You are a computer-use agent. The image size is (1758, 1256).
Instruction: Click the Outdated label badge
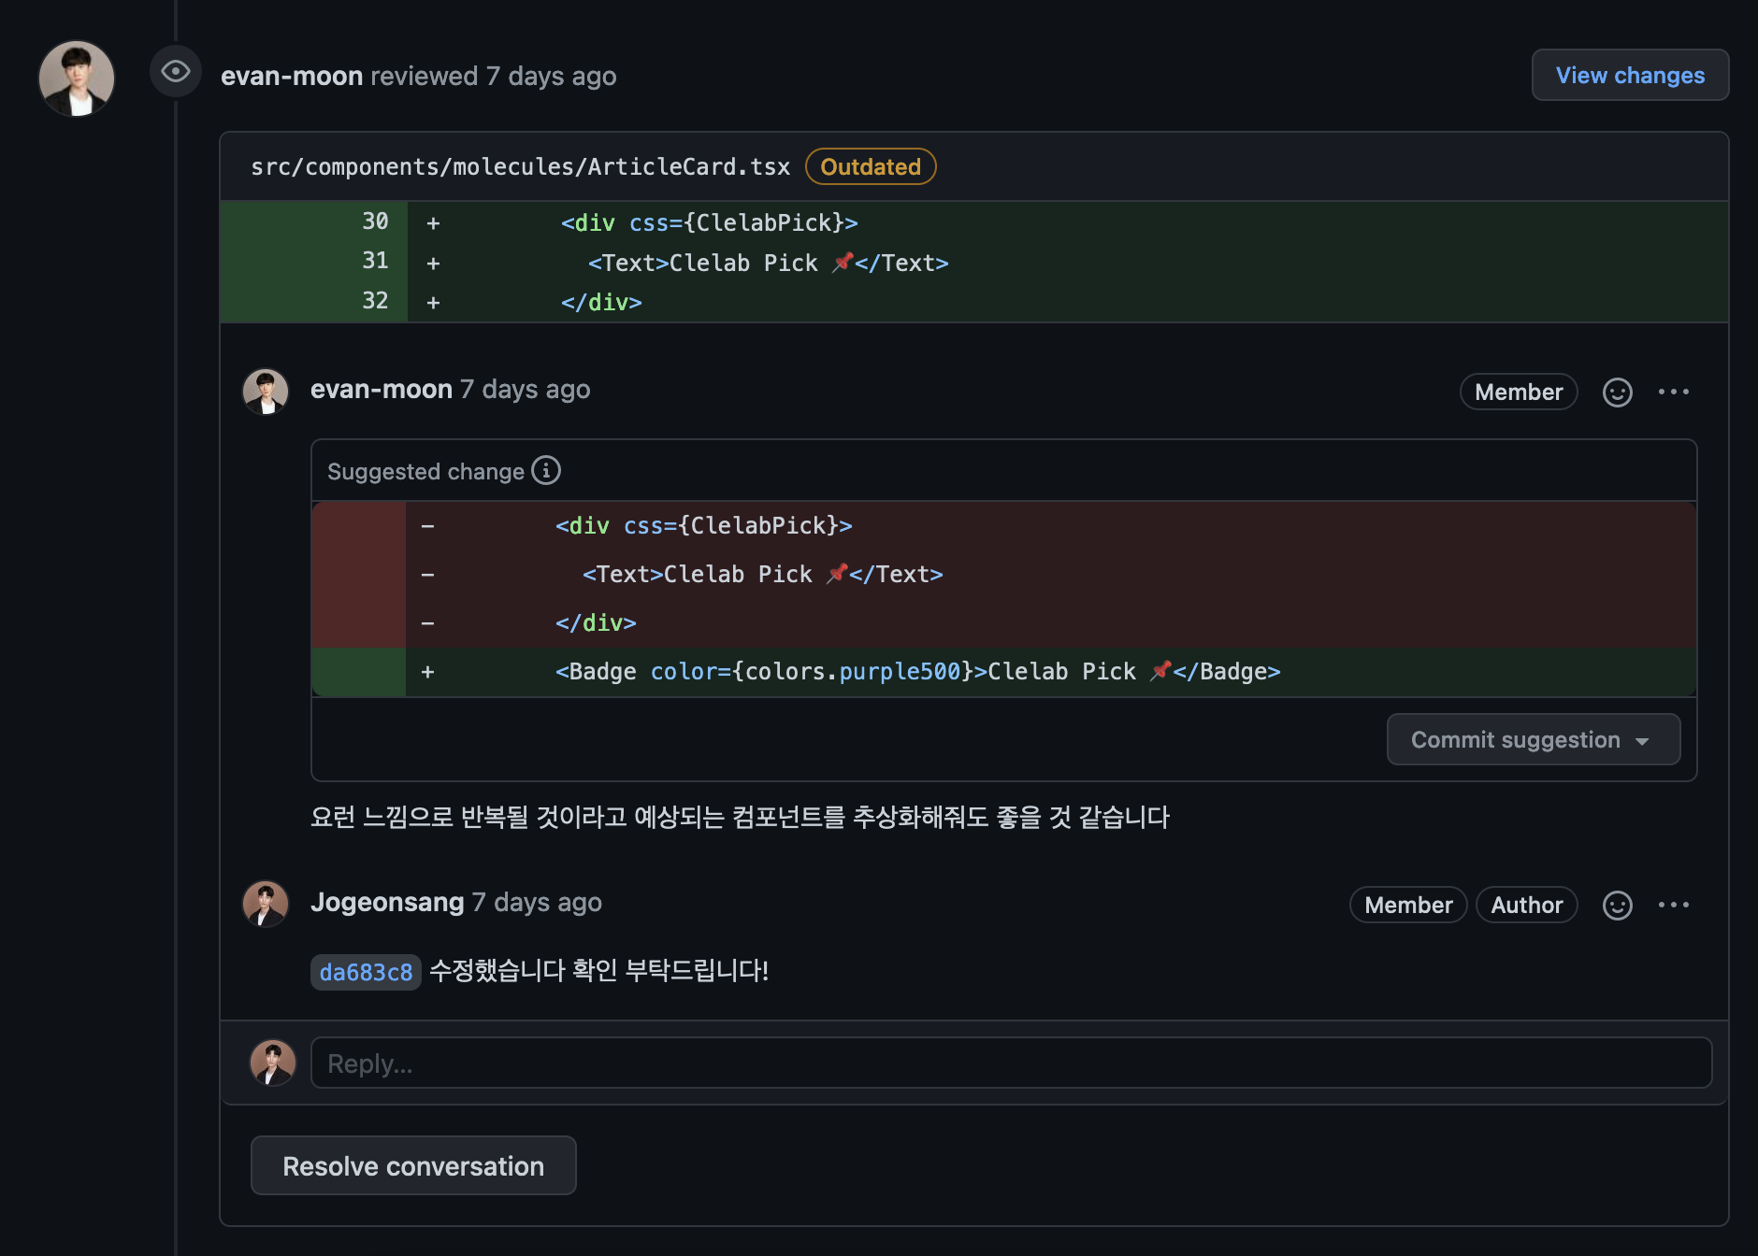(x=870, y=167)
